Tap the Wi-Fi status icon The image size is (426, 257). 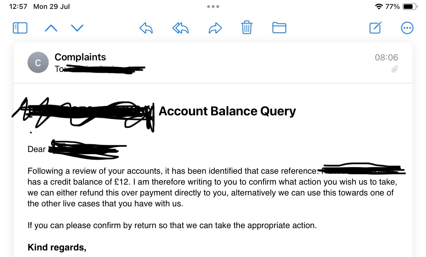(379, 7)
